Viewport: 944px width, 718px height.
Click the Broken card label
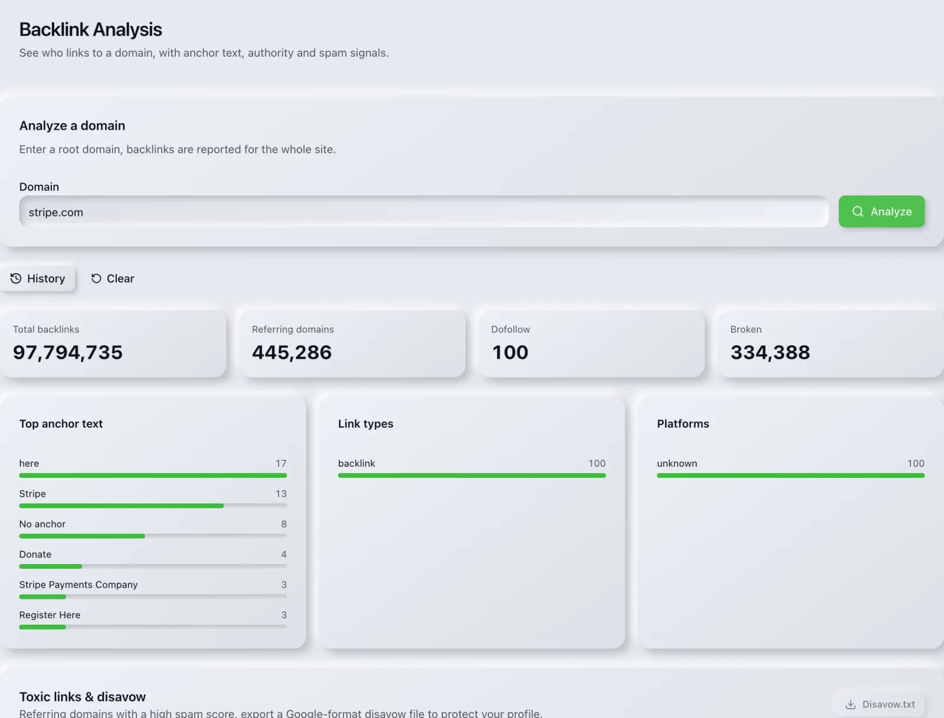click(746, 329)
